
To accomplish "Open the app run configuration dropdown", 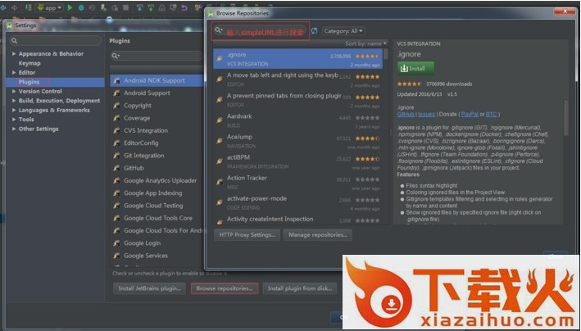I will coord(49,7).
